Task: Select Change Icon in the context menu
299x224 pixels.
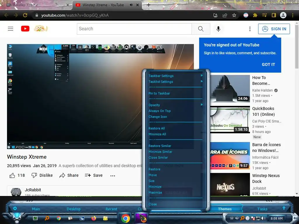Action: (158, 117)
